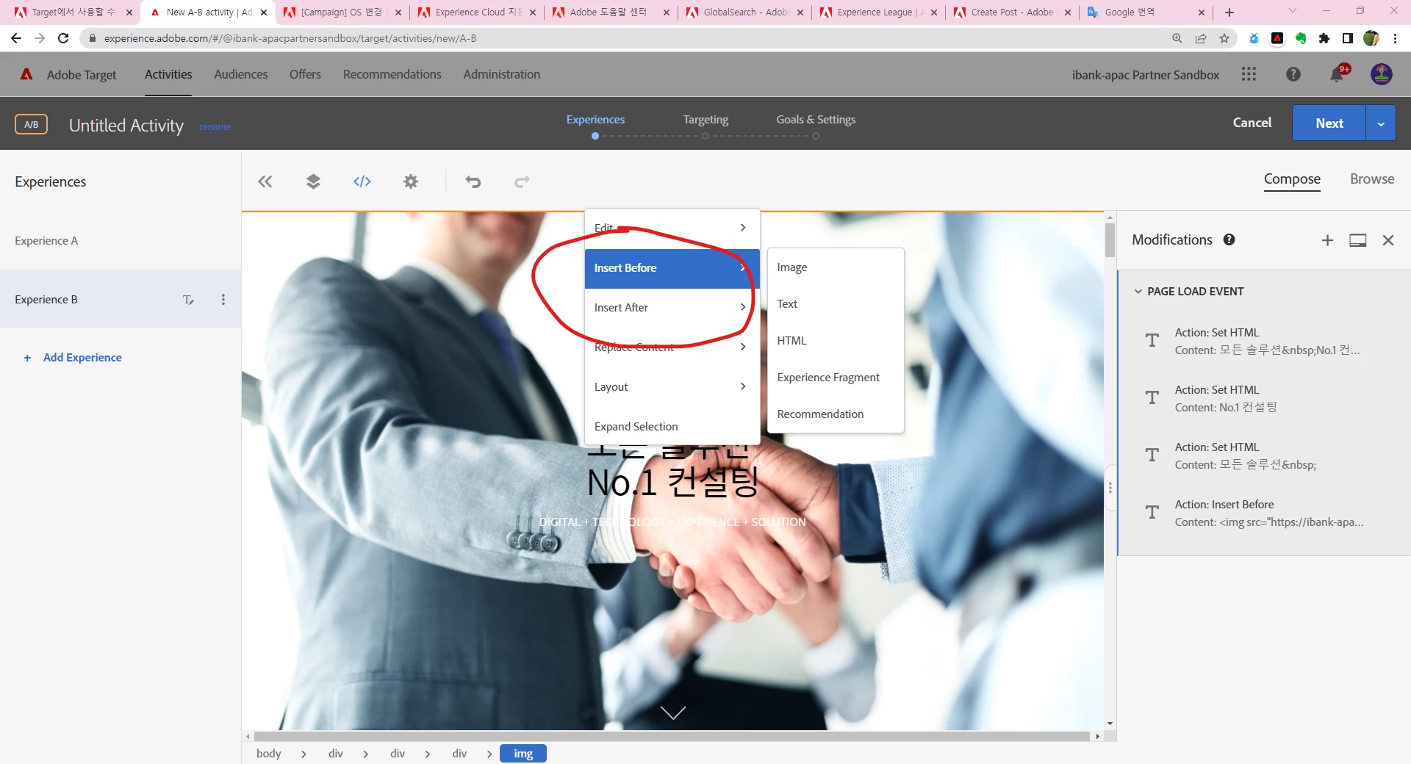Viewport: 1411px width, 764px height.
Task: Select HTML from the submenu
Action: tap(836, 341)
